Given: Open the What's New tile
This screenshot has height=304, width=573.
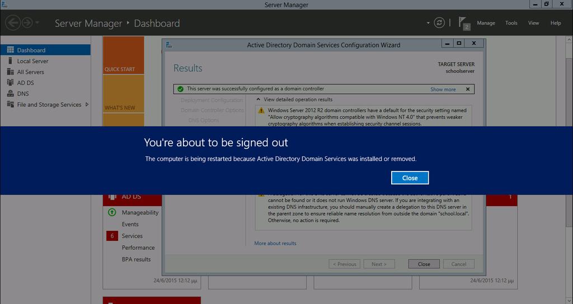Looking at the screenshot, I should click(124, 94).
